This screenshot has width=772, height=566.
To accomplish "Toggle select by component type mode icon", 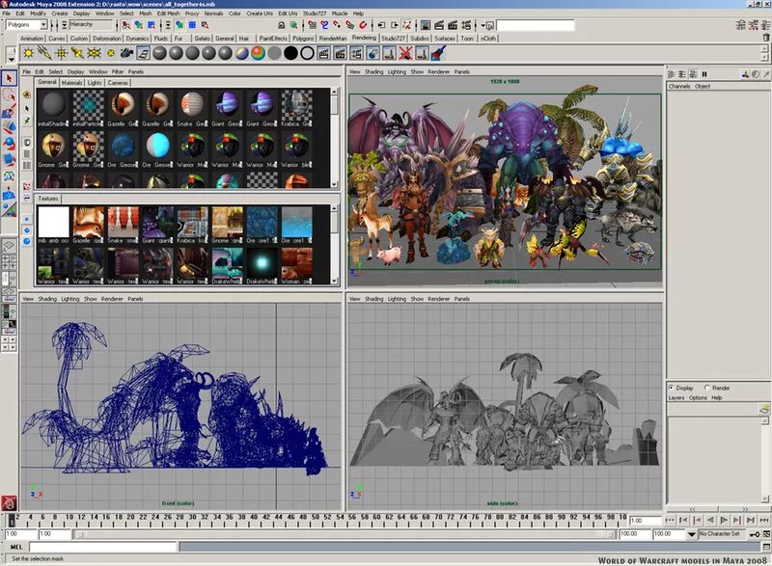I will [x=152, y=24].
